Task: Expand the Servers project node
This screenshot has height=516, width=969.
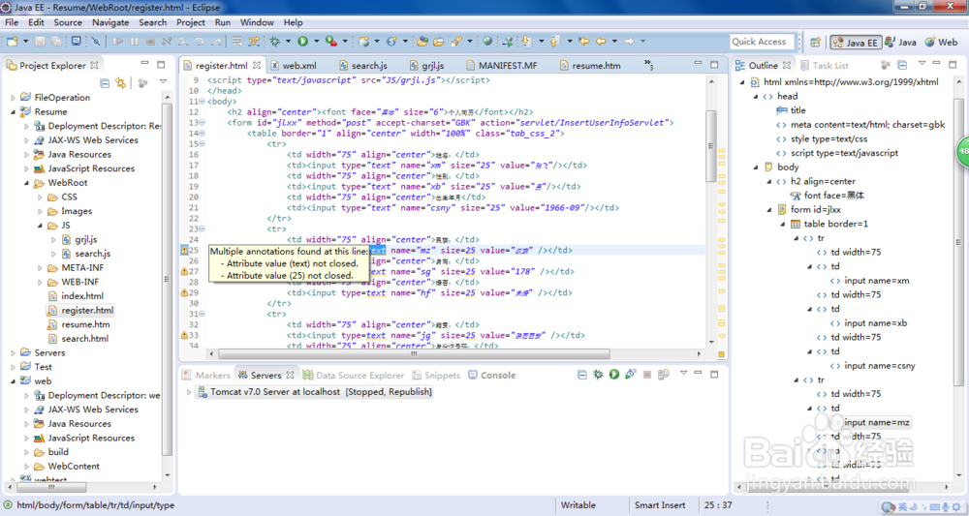Action: 13,353
